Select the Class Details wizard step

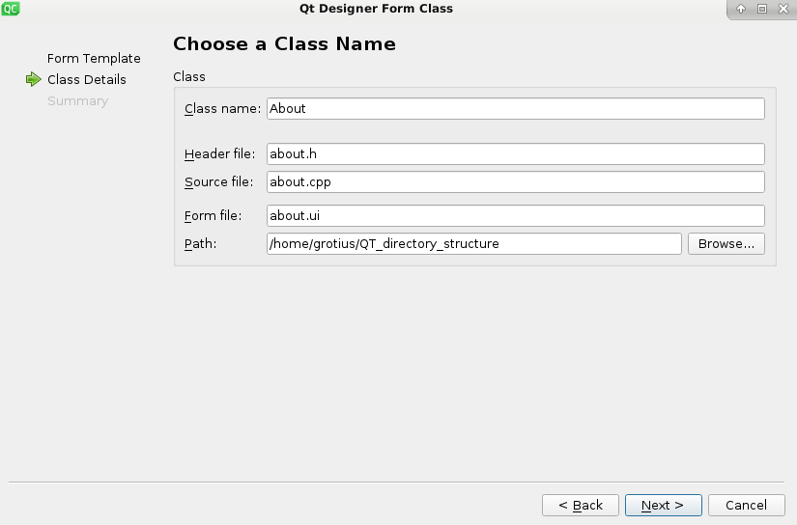87,80
